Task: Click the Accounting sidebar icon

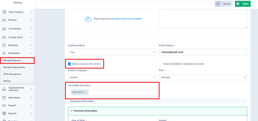Action: tap(4, 29)
